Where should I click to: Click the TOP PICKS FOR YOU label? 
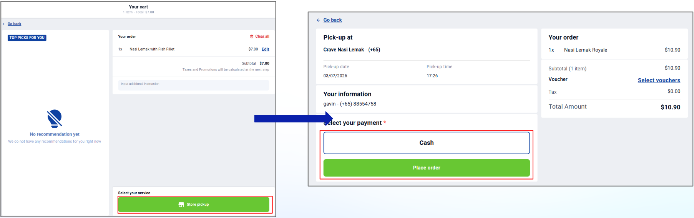tap(27, 38)
